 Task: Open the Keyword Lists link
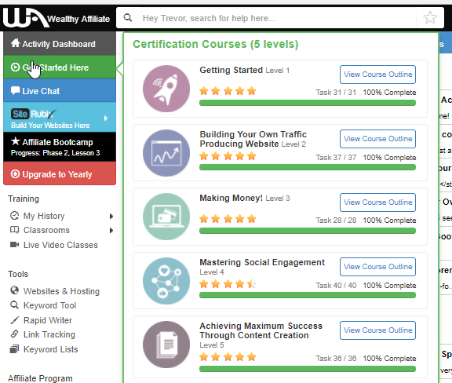[x=50, y=349]
